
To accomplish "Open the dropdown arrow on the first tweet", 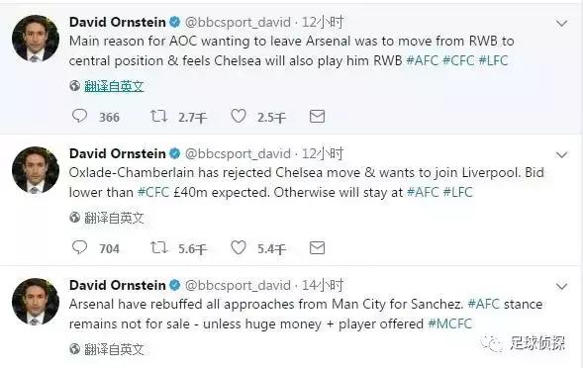I will [561, 24].
